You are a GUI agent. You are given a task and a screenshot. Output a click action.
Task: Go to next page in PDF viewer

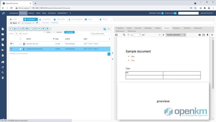pos(132,35)
